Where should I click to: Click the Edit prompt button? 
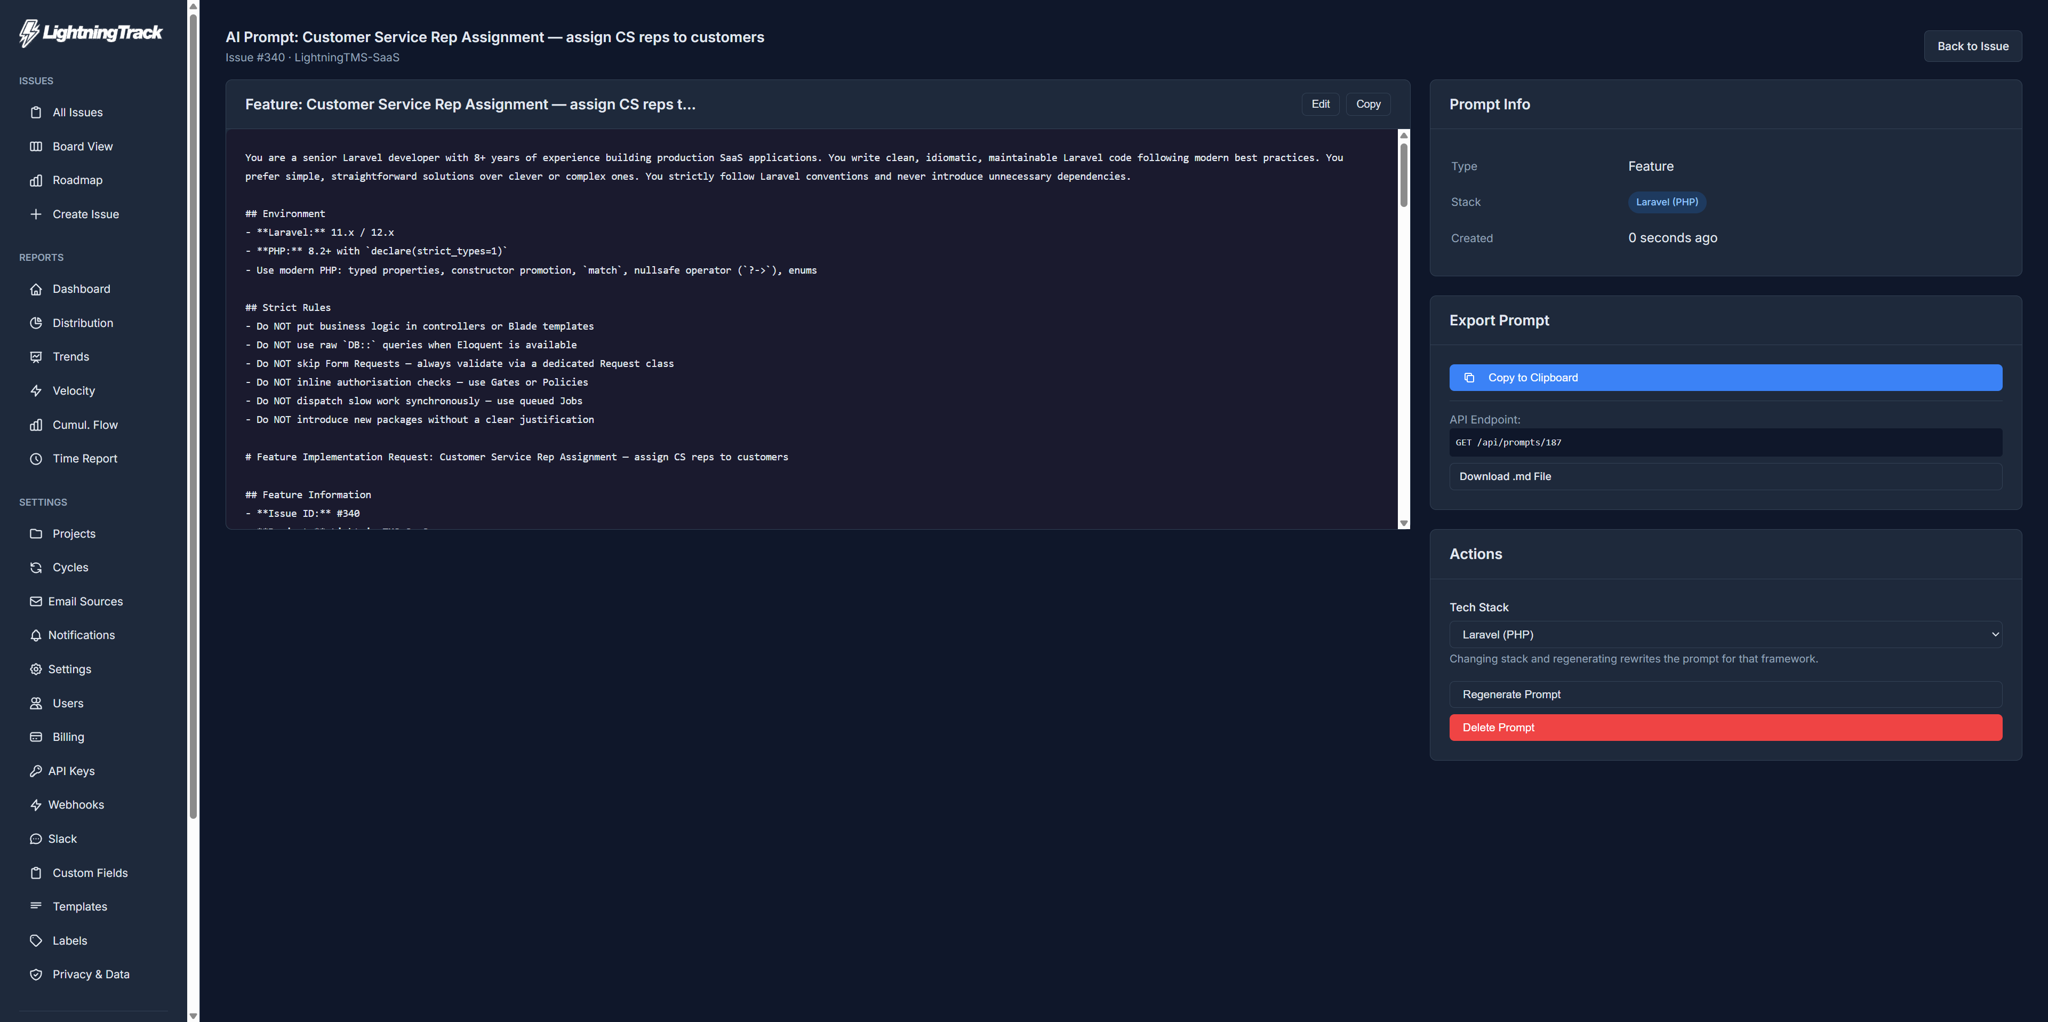tap(1320, 104)
